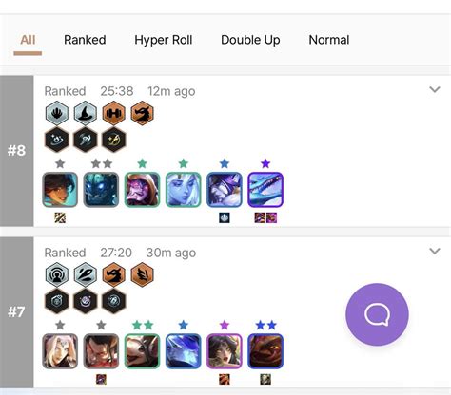
Task: Click the two item icons under dragon champion
Action: pyautogui.click(x=265, y=217)
